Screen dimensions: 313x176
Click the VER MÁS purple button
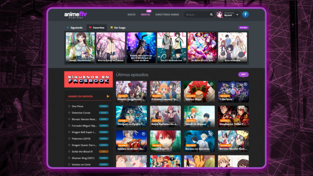point(243,28)
